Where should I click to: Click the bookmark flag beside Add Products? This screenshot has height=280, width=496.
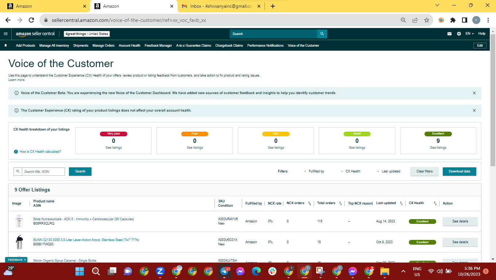coord(6,46)
